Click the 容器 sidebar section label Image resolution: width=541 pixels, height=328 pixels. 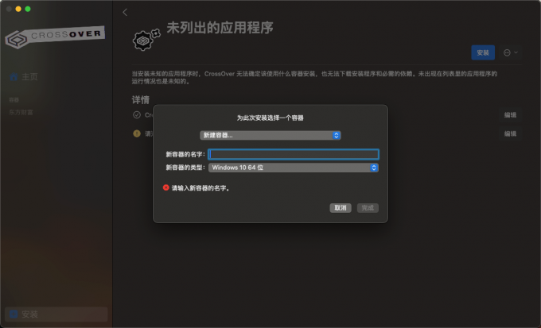coord(14,100)
